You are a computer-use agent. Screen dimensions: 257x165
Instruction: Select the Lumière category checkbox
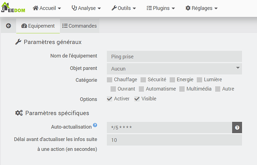pos(199,80)
